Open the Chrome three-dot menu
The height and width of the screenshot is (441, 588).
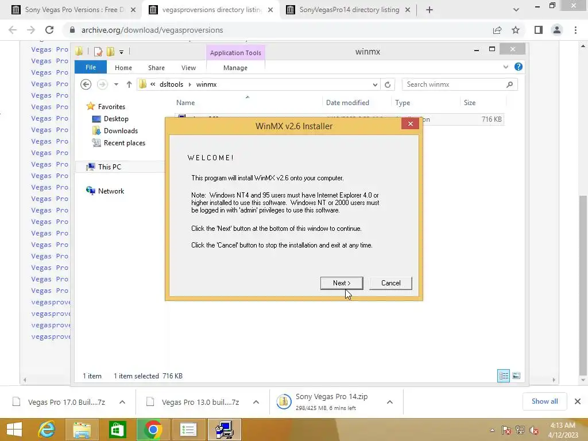(575, 30)
